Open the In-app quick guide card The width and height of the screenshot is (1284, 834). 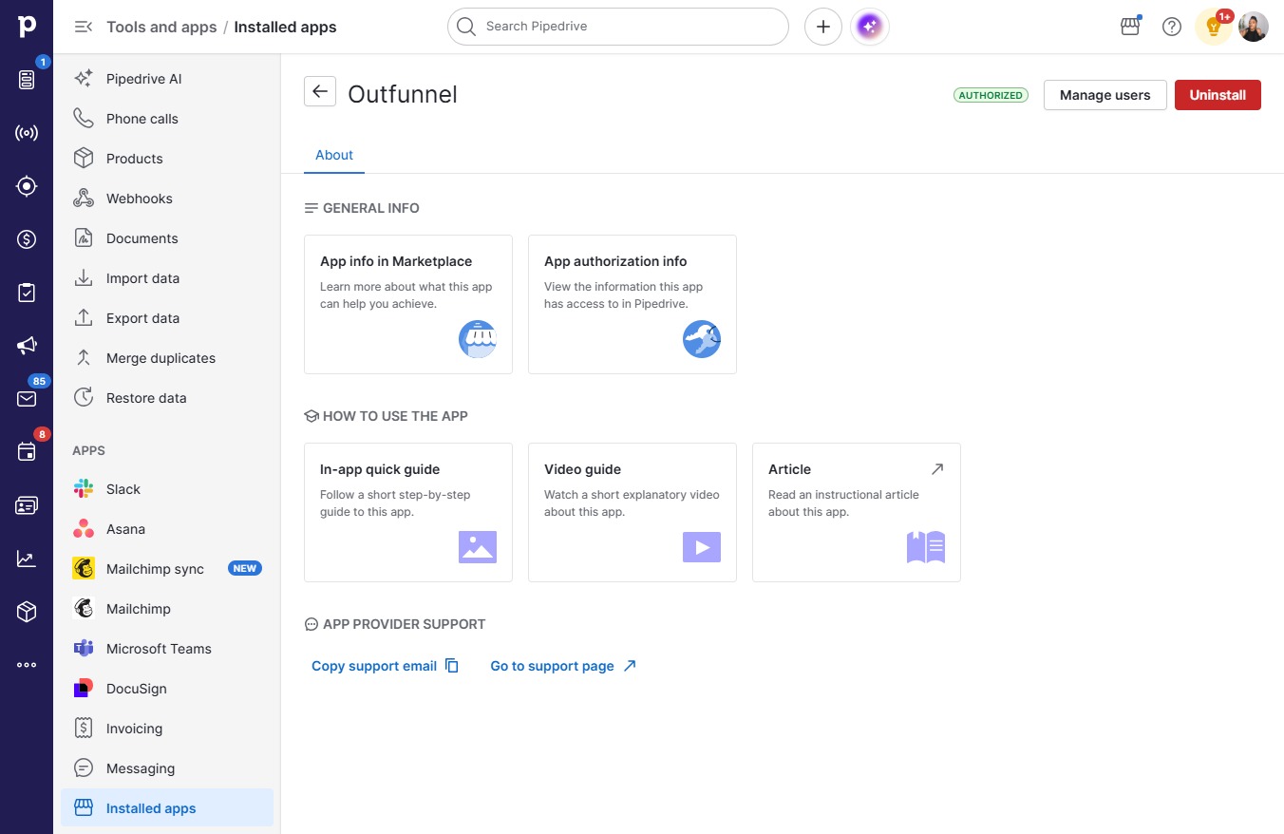pos(408,512)
